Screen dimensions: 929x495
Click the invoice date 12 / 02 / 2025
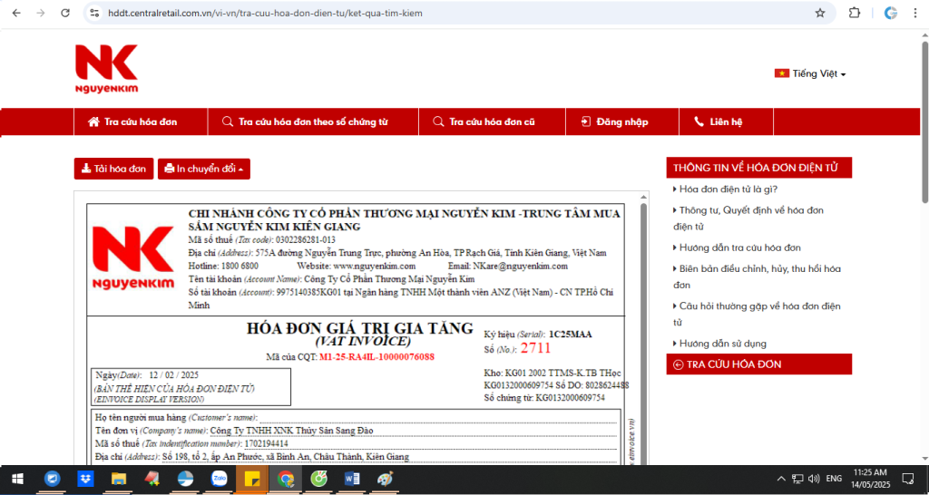coord(173,375)
